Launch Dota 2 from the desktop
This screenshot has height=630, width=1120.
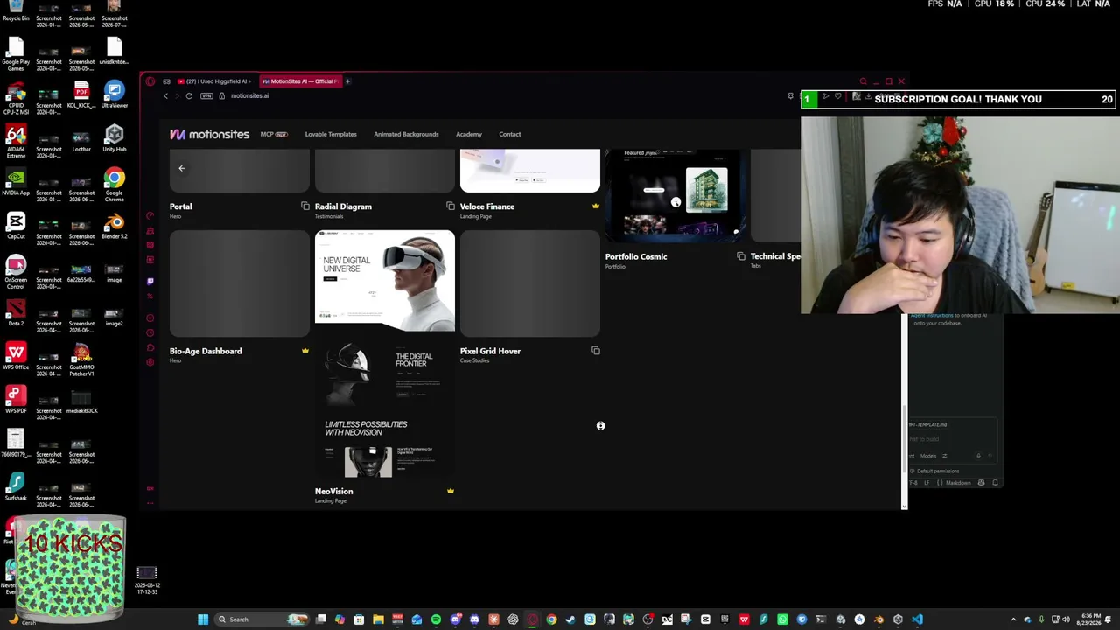pyautogui.click(x=16, y=313)
